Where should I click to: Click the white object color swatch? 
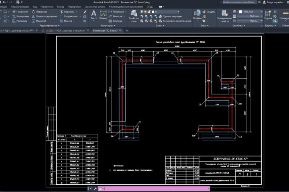pos(240,12)
